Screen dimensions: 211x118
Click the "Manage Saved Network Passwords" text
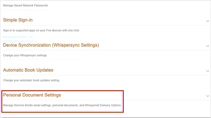(x=25, y=5)
